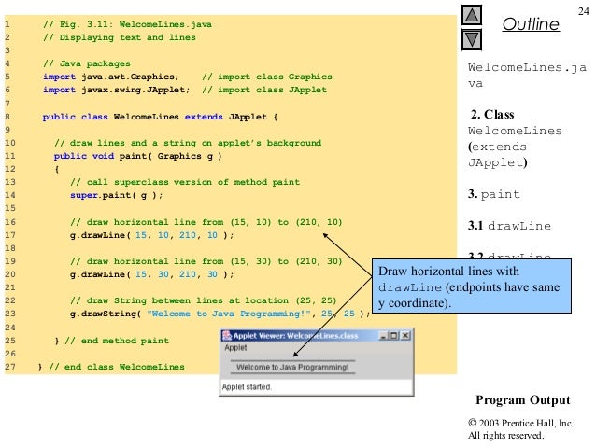Click the g.drawString code line
596x447 pixels.
220,314
